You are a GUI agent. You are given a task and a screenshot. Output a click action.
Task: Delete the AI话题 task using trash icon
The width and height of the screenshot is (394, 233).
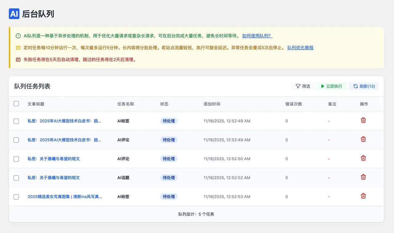pyautogui.click(x=363, y=177)
